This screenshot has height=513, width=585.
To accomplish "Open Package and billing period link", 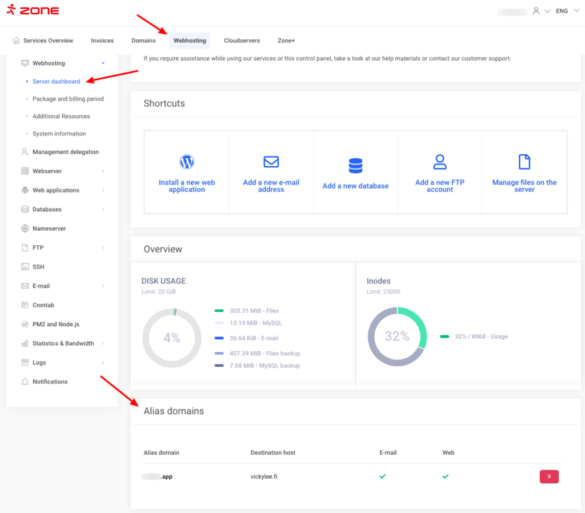I will click(68, 99).
